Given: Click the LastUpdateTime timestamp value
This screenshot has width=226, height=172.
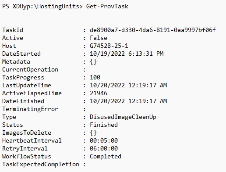Looking at the screenshot, I should (128, 85).
